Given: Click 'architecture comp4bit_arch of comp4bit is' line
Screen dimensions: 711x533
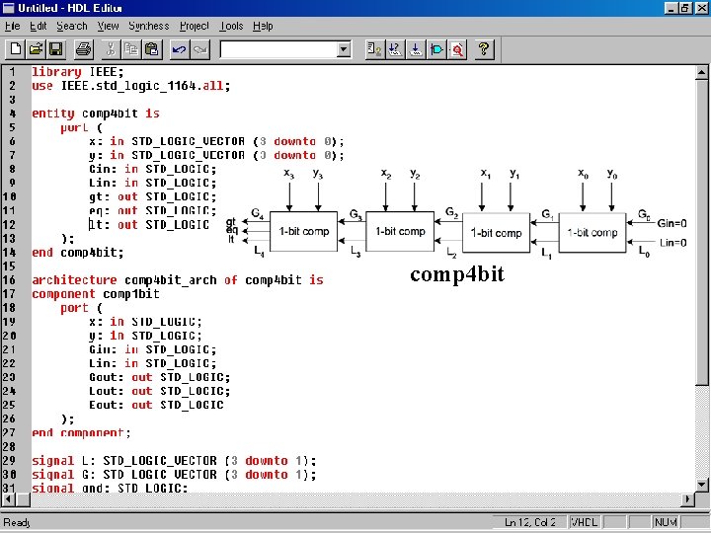Looking at the screenshot, I should (178, 280).
